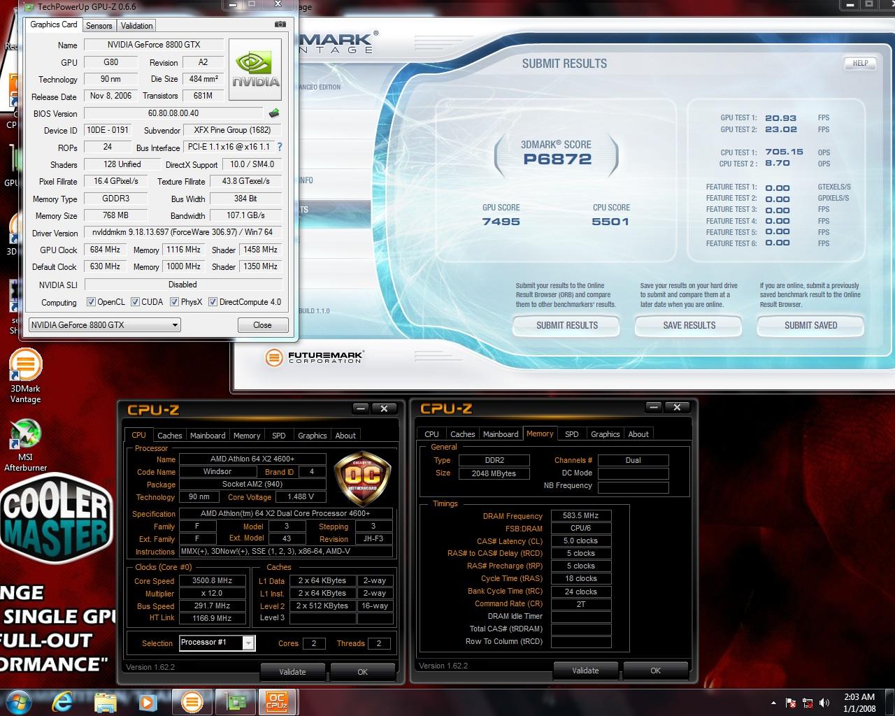Viewport: 895px width, 716px height.
Task: Click SAVE RESULTS in 3DMark Vantage
Action: click(x=689, y=325)
